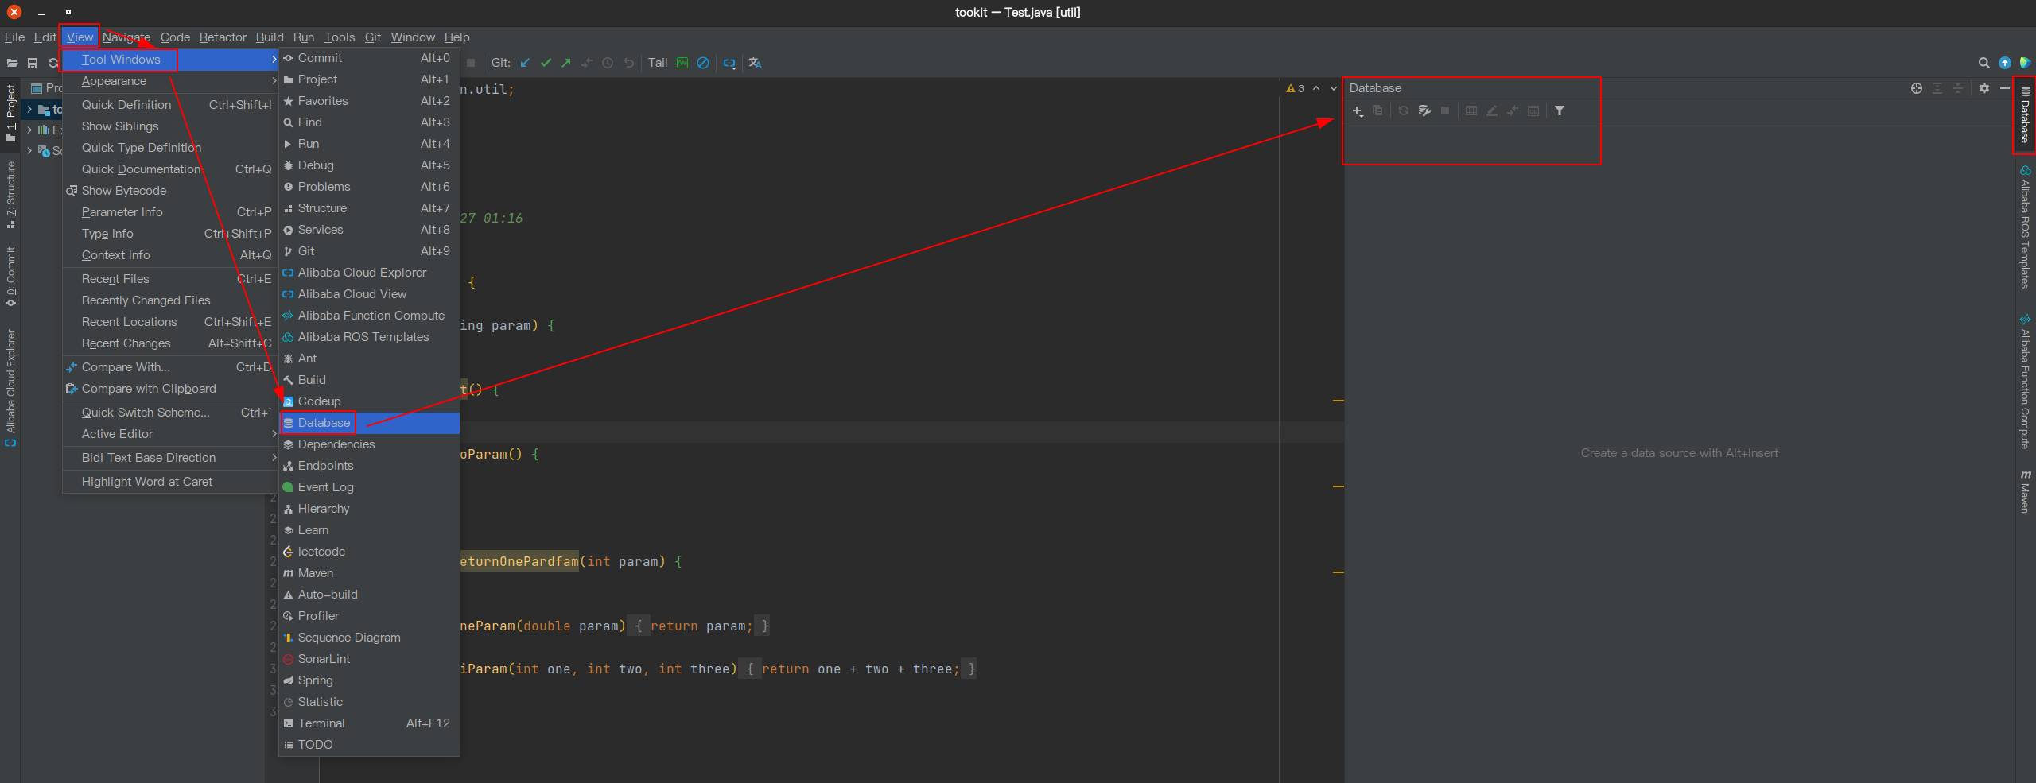Image resolution: width=2036 pixels, height=783 pixels.
Task: Open the Navigate menu
Action: [x=126, y=37]
